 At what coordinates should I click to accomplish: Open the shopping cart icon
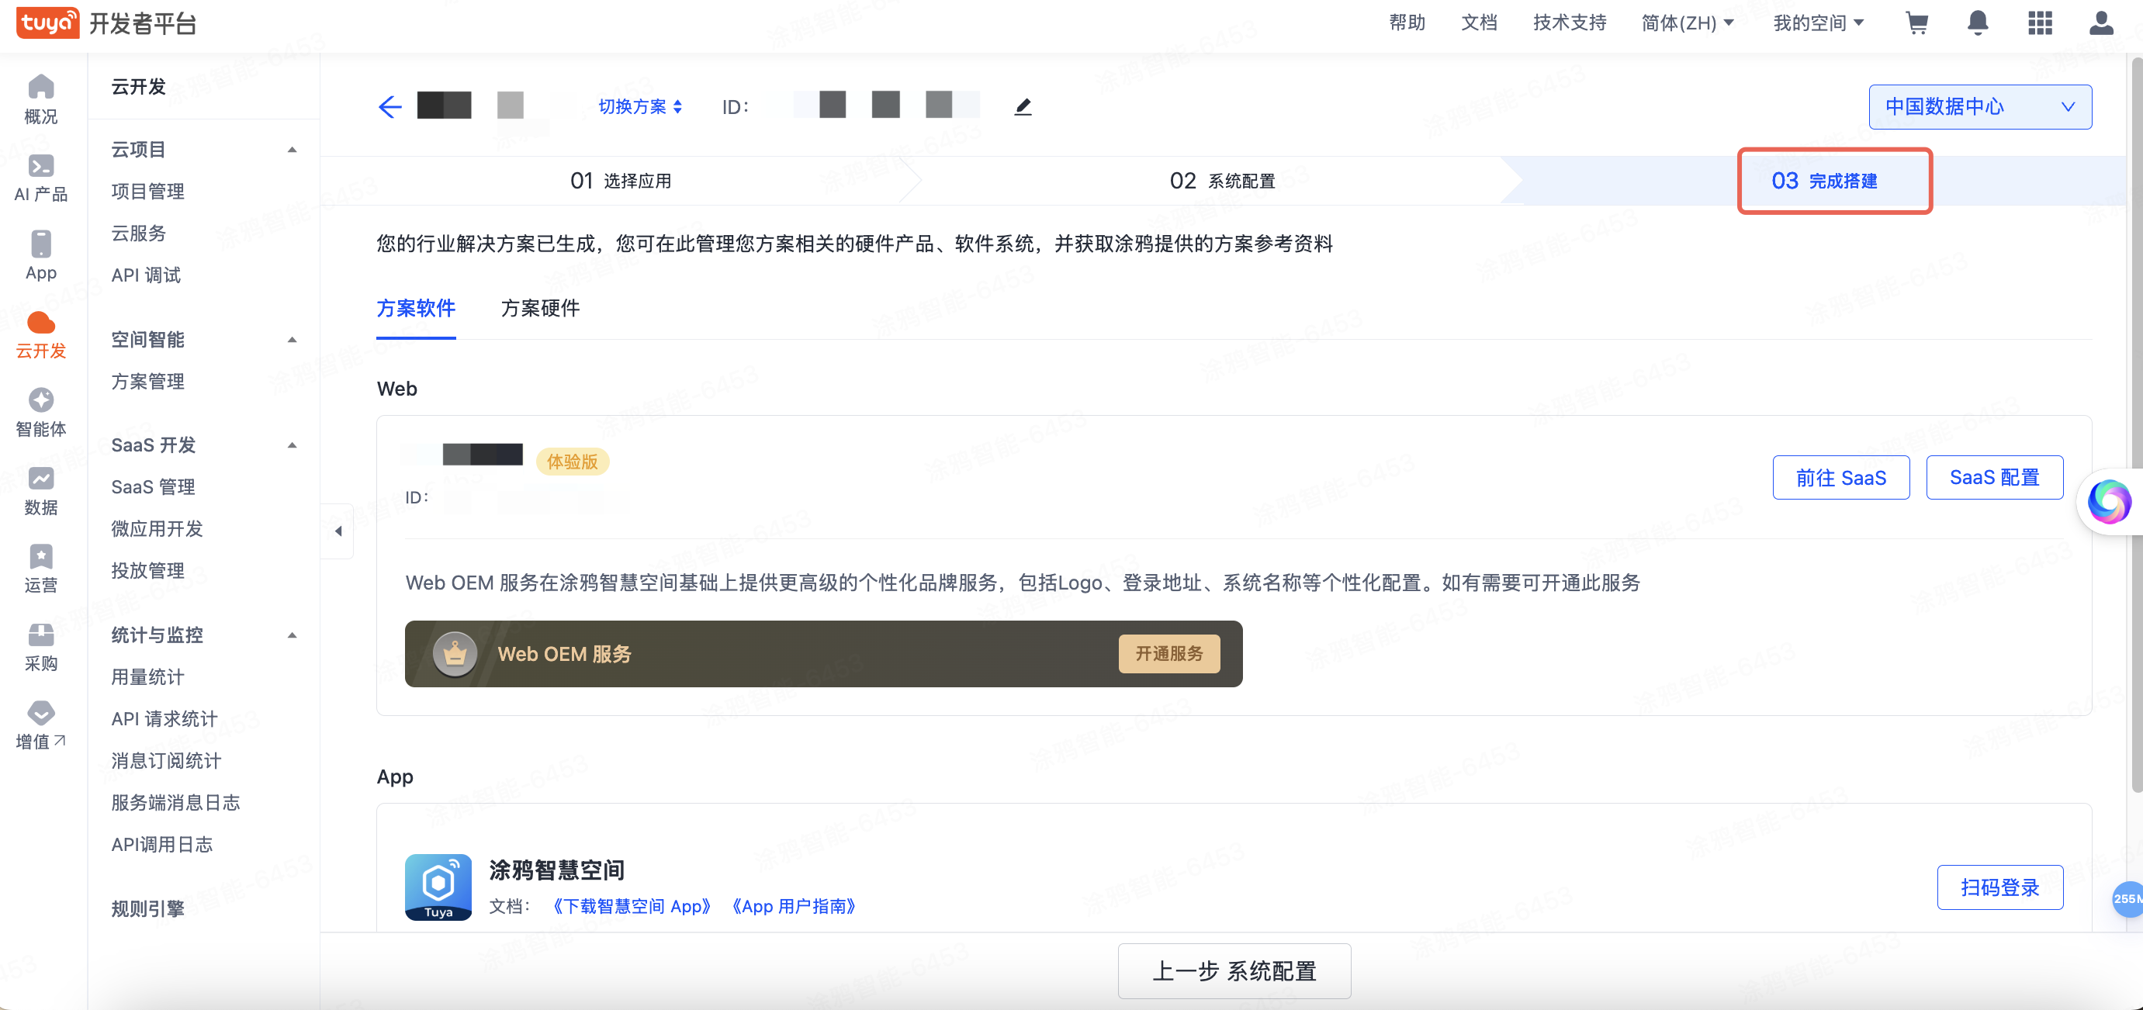pos(1916,22)
